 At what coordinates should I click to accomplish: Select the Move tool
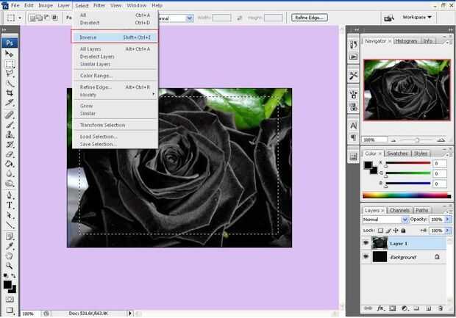(10, 54)
